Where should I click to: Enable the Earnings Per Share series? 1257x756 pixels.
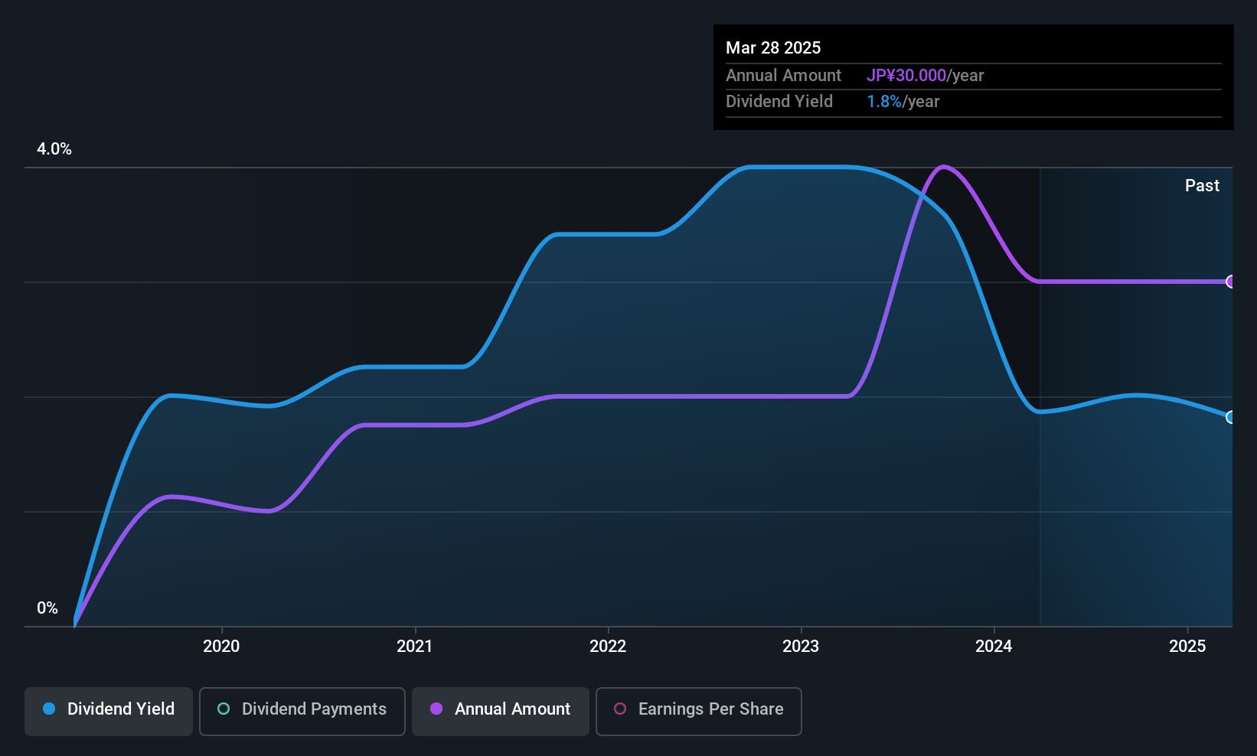pos(698,711)
